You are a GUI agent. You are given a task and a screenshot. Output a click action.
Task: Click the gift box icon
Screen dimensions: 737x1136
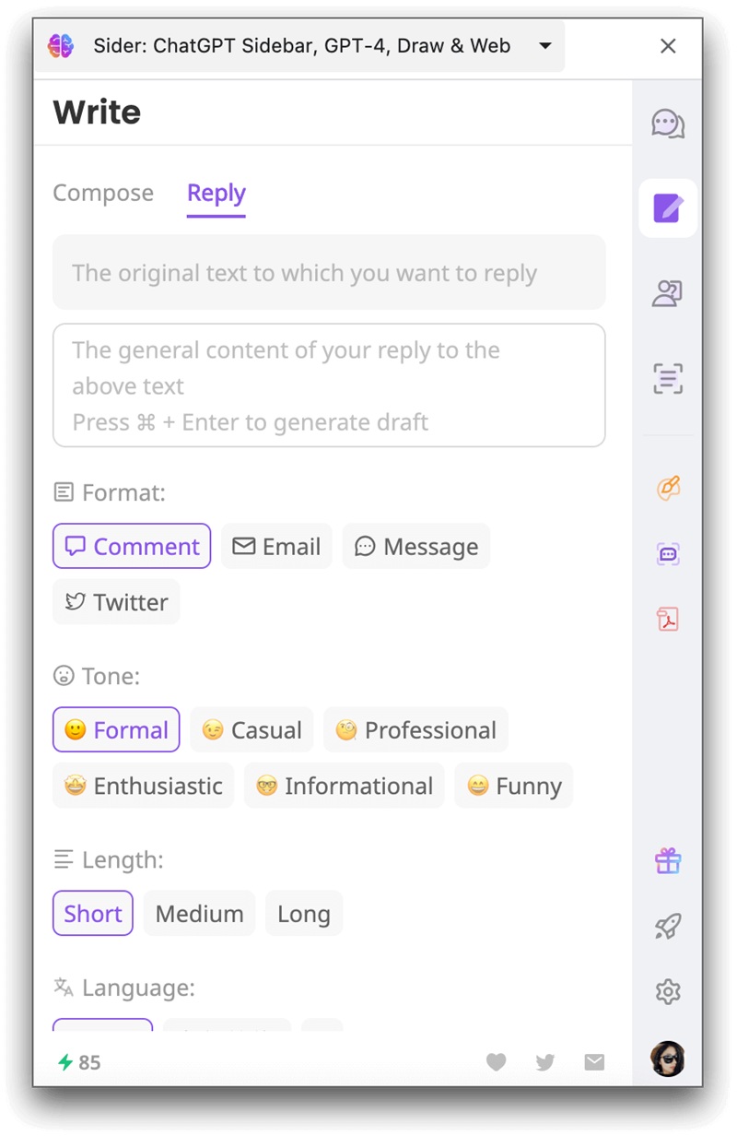tap(668, 861)
